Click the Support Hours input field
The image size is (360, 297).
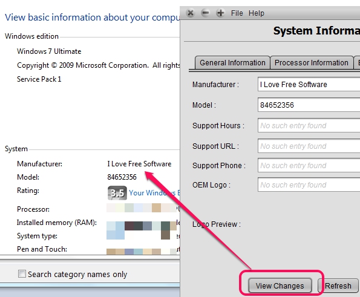point(309,125)
